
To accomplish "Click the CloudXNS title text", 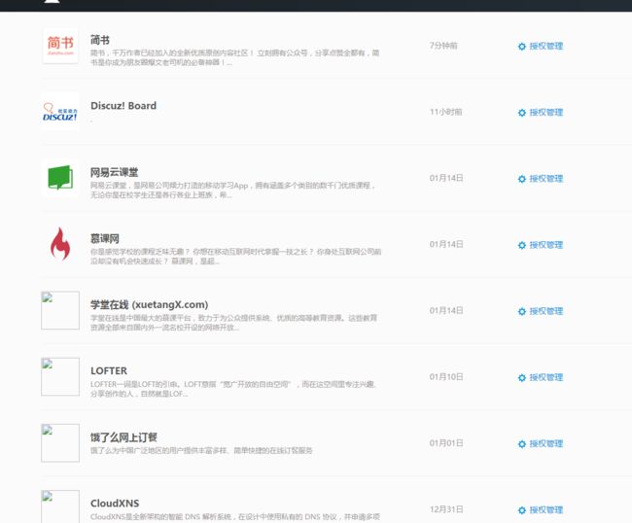I will pyautogui.click(x=115, y=504).
